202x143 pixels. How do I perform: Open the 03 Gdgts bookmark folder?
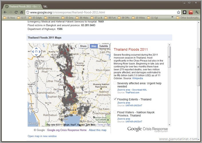tap(35, 18)
